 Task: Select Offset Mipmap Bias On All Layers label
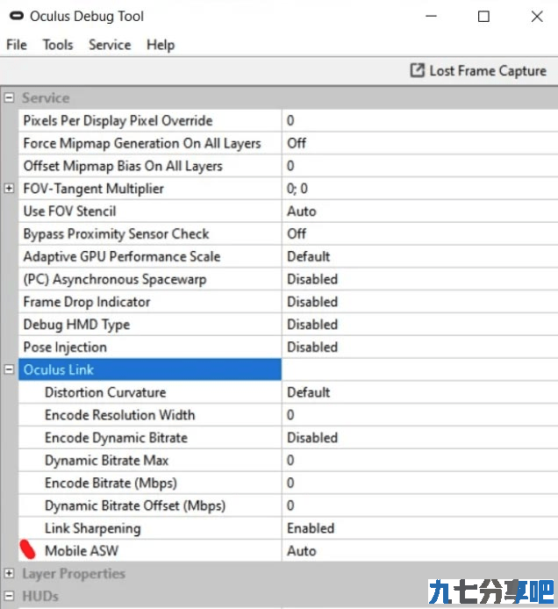pyautogui.click(x=123, y=166)
